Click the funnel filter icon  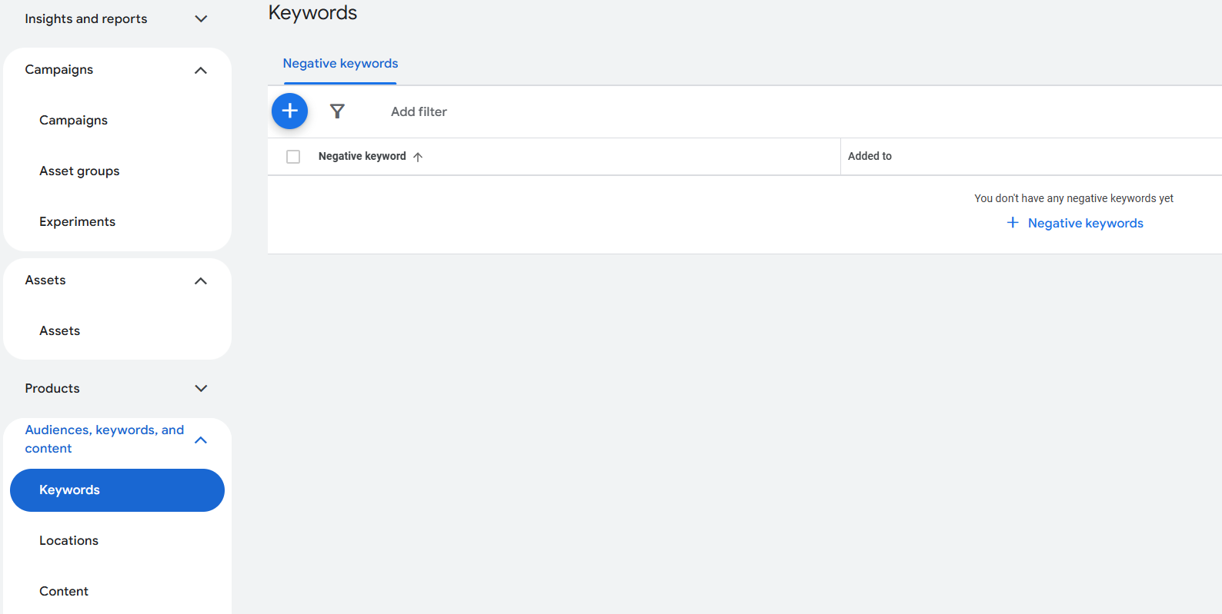[x=337, y=111]
